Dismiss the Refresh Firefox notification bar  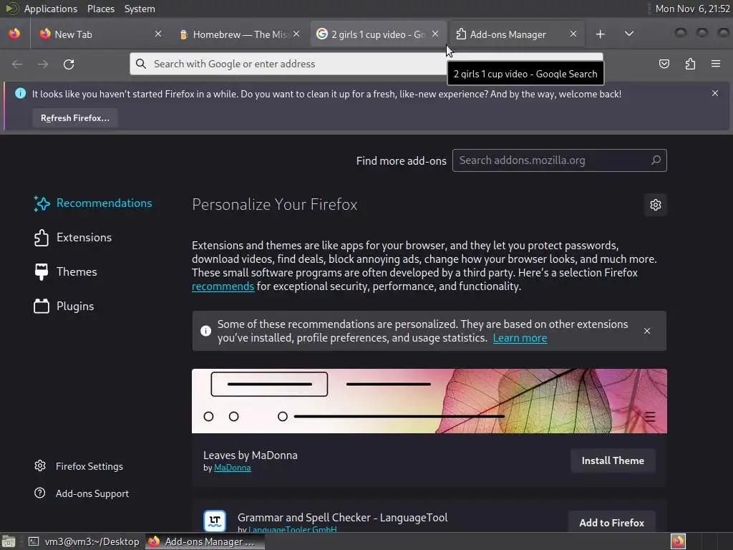(715, 94)
